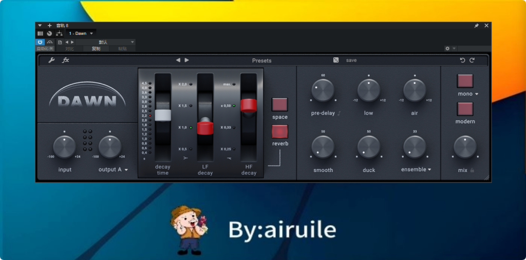Click the fx icon in Dawn toolbar

pyautogui.click(x=66, y=60)
